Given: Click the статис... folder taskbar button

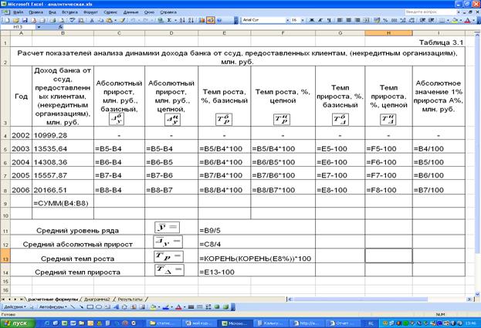Looking at the screenshot, I should [164, 323].
